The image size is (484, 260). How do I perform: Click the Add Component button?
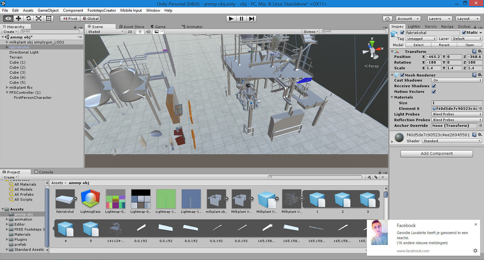(436, 153)
